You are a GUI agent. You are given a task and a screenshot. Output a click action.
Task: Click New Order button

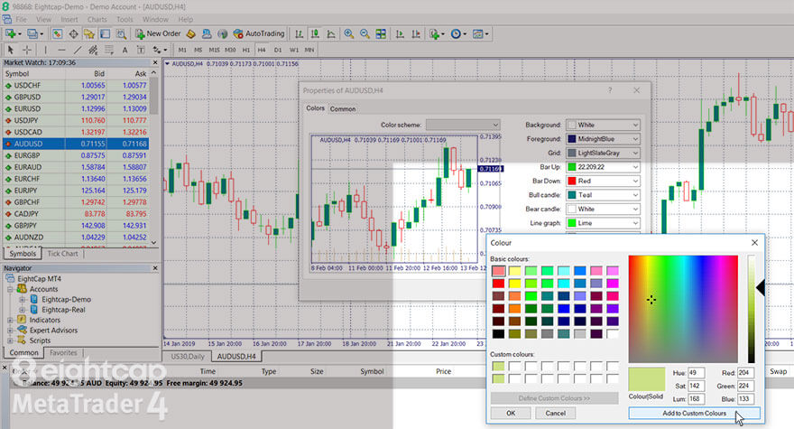tap(158, 33)
